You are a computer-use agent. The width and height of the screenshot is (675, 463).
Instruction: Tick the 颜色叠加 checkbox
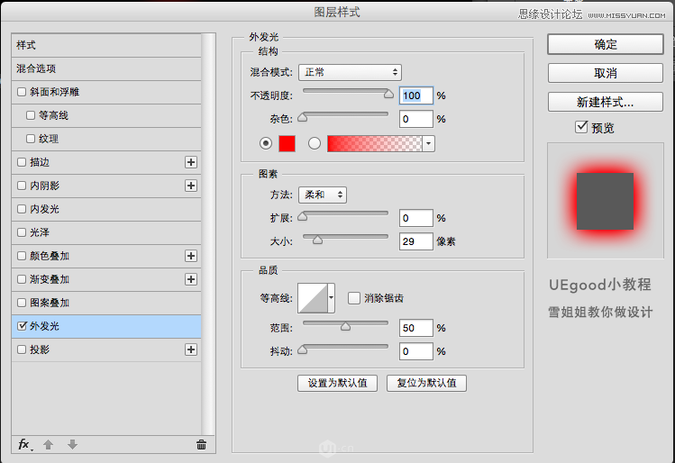pos(22,256)
